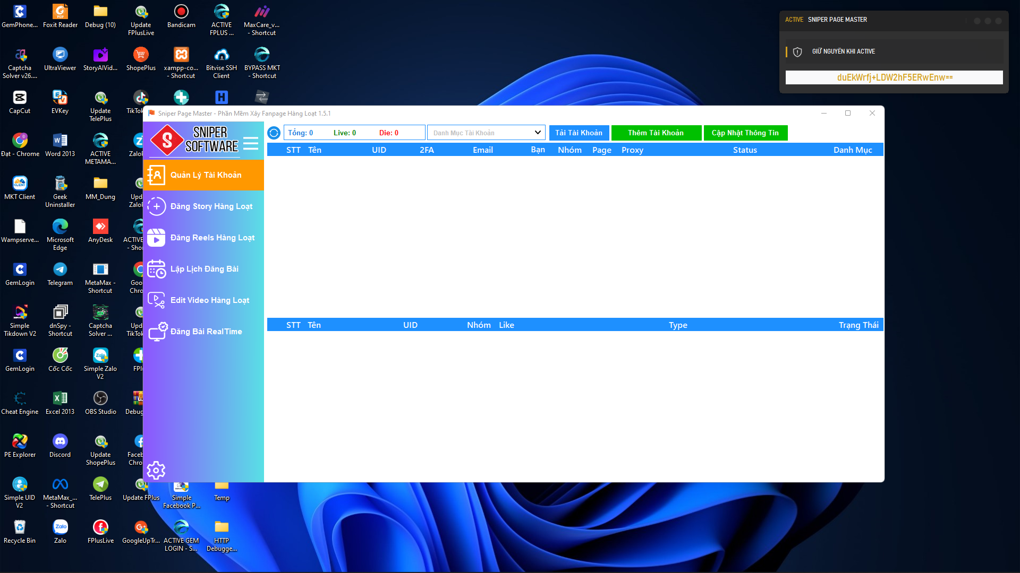Open OBS Studio desktop icon
This screenshot has height=573, width=1020.
click(x=100, y=404)
